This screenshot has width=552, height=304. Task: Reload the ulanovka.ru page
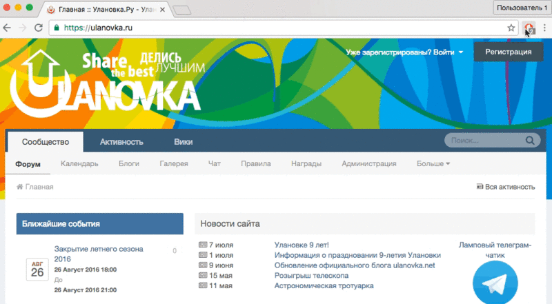(39, 28)
